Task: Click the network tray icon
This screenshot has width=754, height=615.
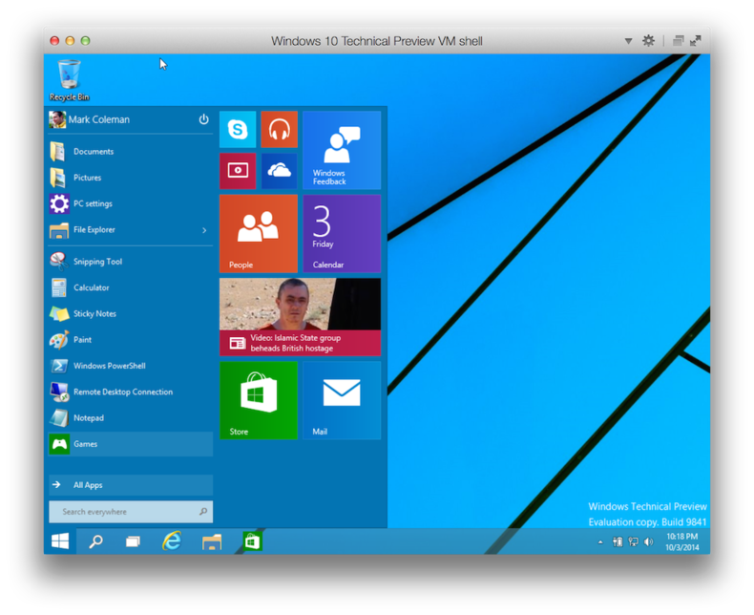Action: tap(634, 541)
